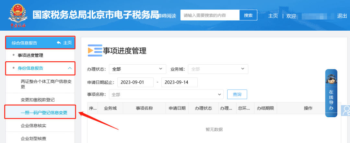Screen dimensions: 350x143
Task: Click the back arrow icon beside 主页
Action: click(x=59, y=43)
